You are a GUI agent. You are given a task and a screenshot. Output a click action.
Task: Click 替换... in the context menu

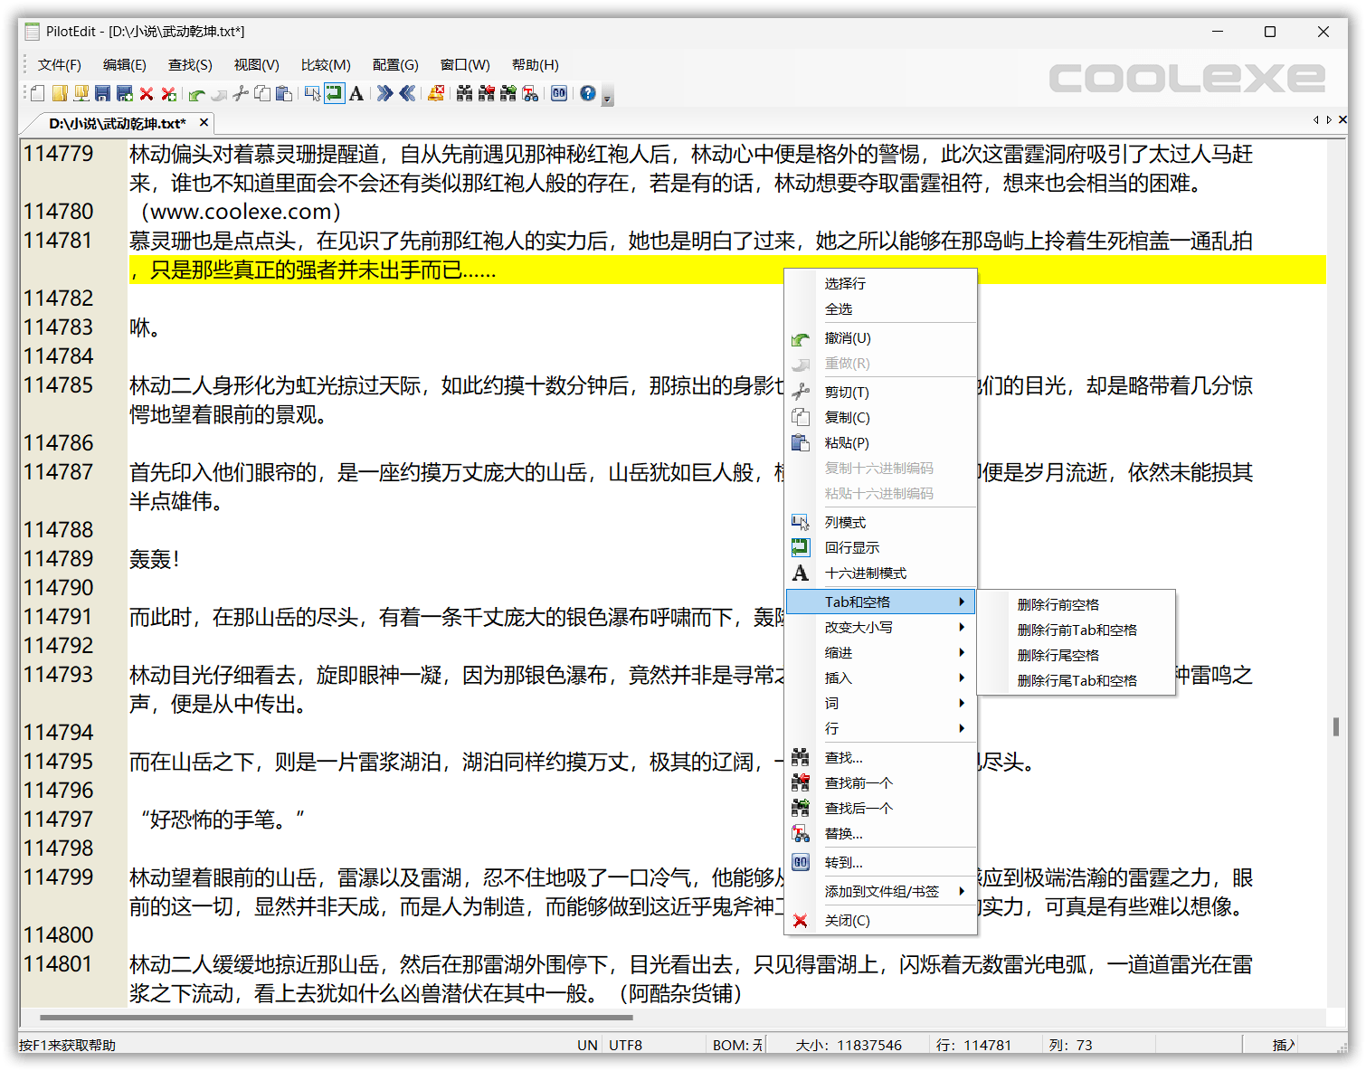[x=843, y=833]
